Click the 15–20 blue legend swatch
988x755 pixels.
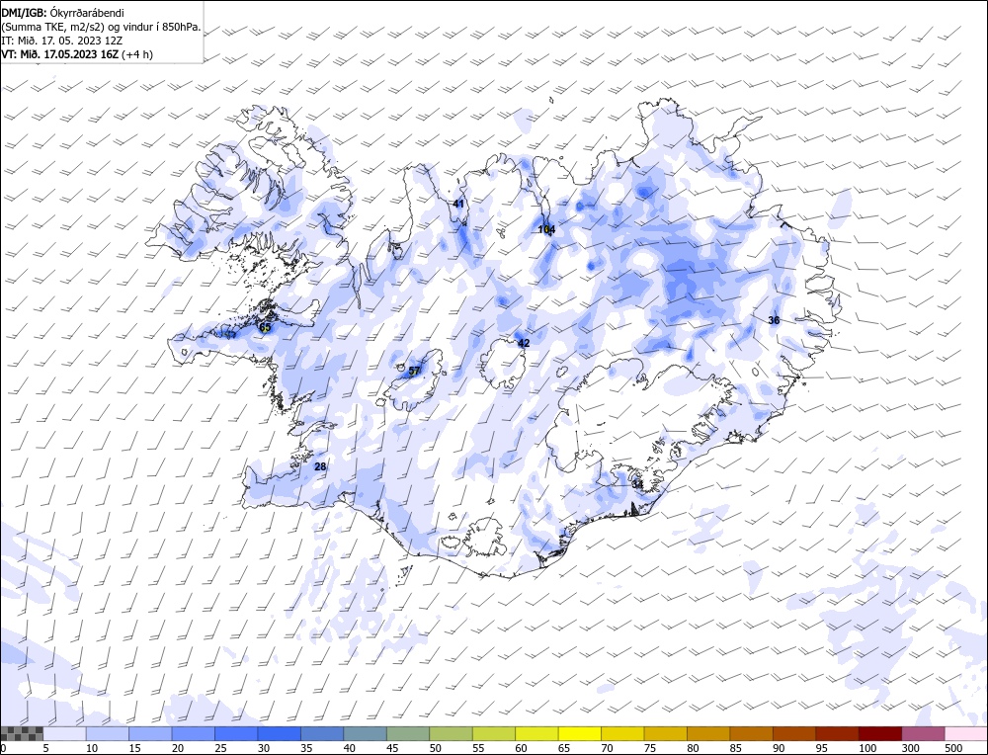150,733
